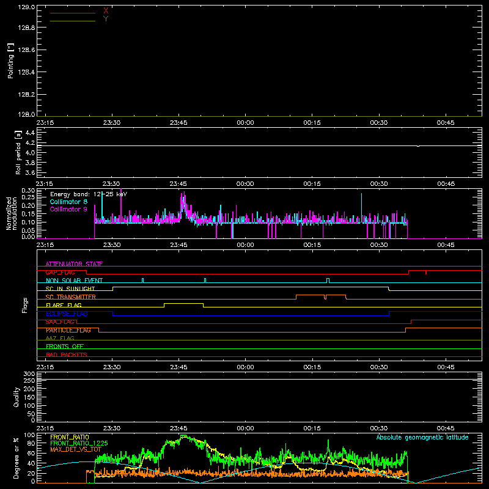Select the 'Roll period' axis title

coord(18,152)
